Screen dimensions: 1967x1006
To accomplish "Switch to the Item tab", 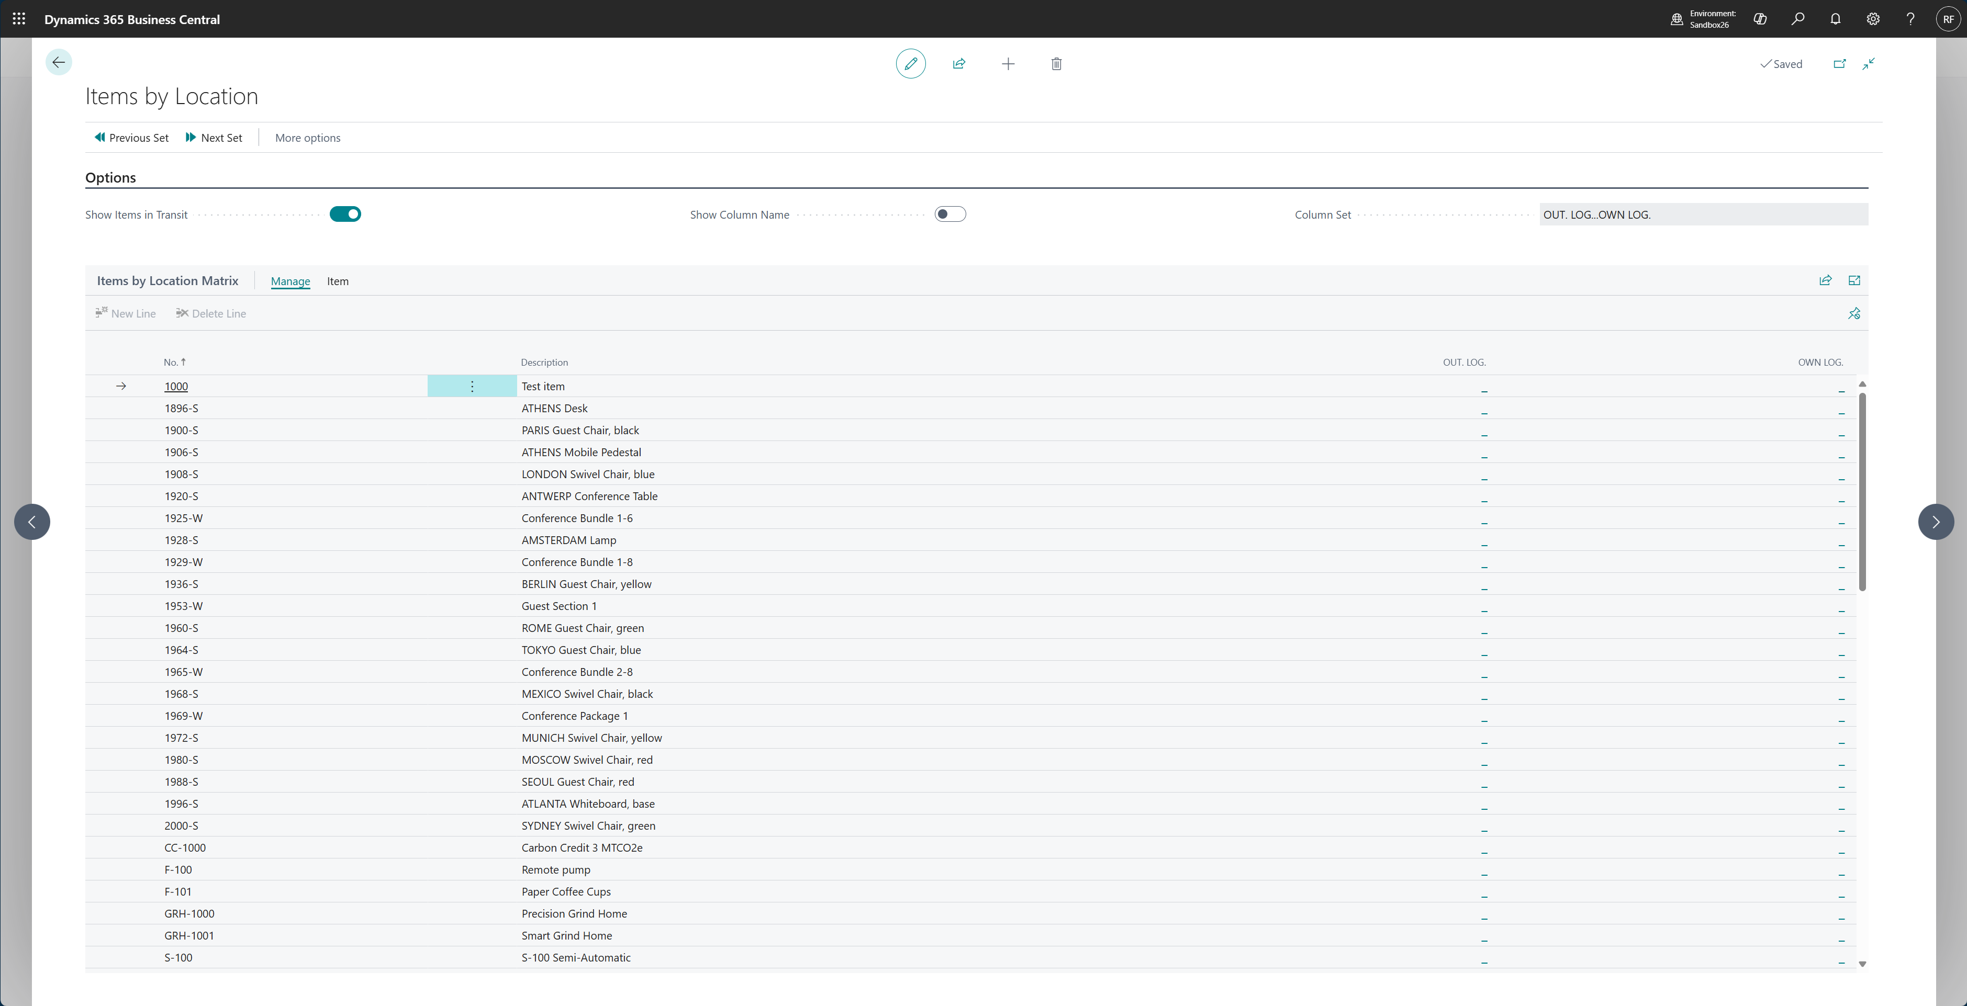I will pos(338,281).
